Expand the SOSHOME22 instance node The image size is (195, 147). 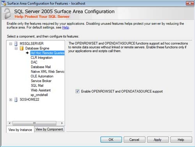coord(11,100)
